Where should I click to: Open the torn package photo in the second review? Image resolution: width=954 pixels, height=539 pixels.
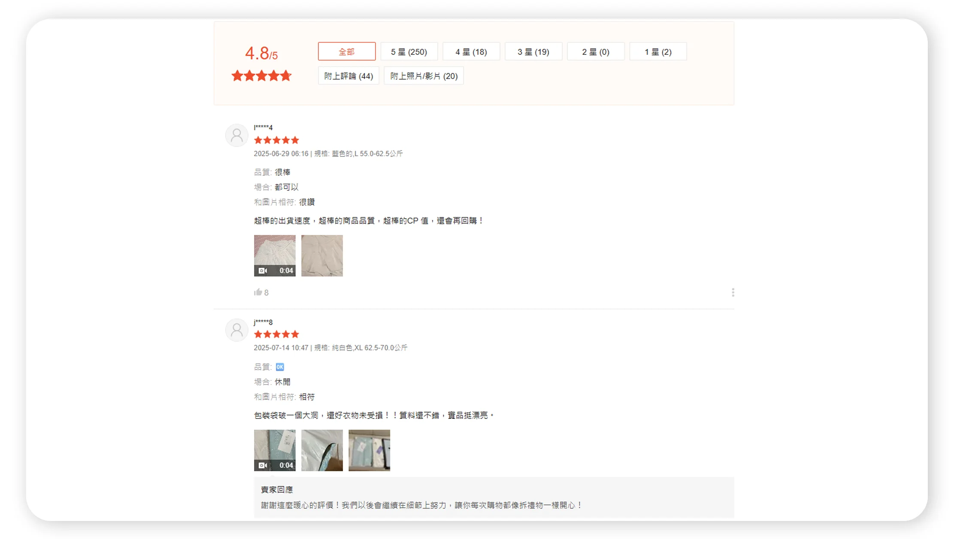(x=322, y=450)
